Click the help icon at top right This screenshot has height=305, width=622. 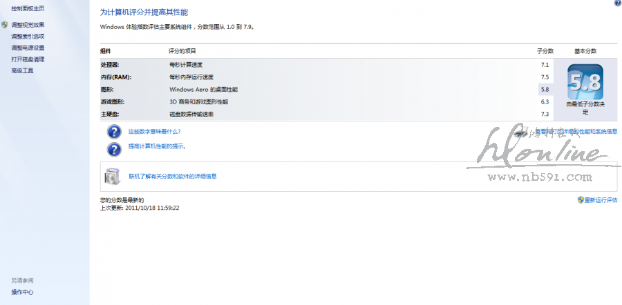pos(619,2)
